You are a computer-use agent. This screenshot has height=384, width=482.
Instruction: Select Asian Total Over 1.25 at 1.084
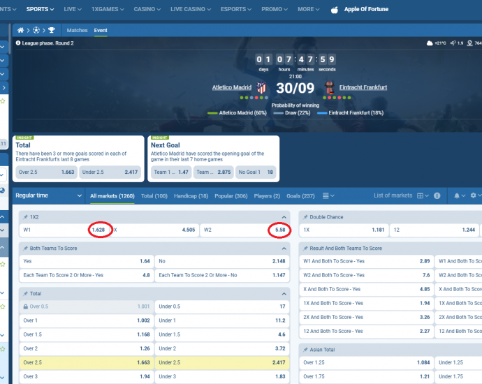(x=367, y=362)
